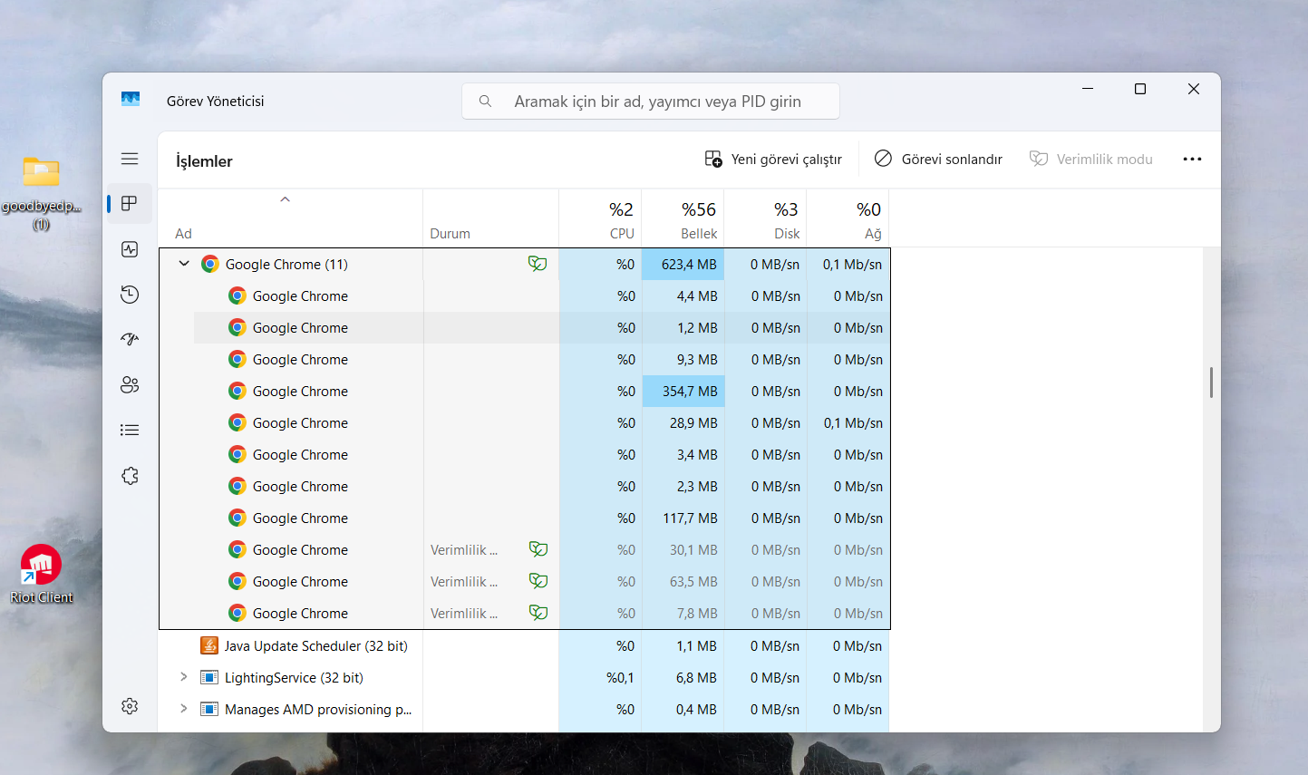Open the Performance page from the sidebar
This screenshot has height=775, width=1308.
click(x=130, y=249)
